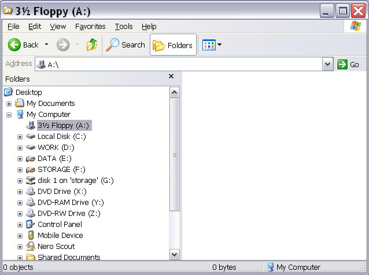Click the floppy icon in Address bar
This screenshot has width=369, height=275.
coord(41,64)
